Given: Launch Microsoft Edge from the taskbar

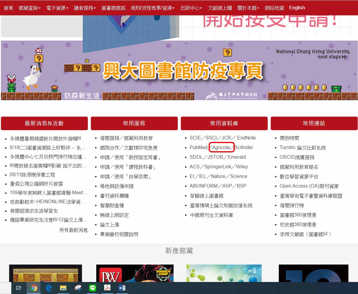Looking at the screenshot, I should 49,288.
